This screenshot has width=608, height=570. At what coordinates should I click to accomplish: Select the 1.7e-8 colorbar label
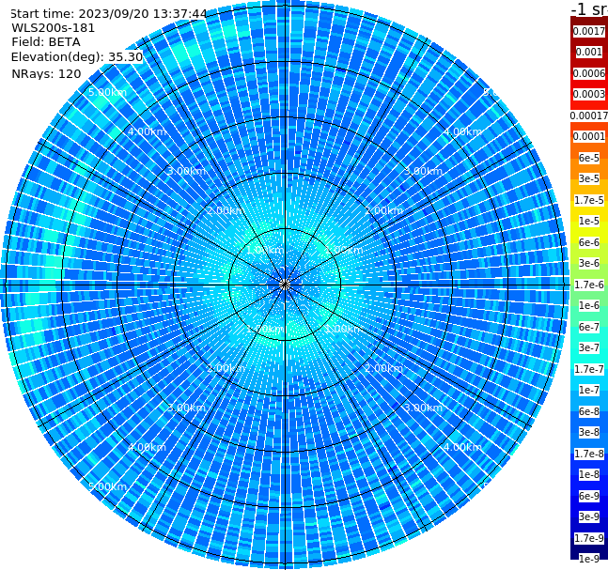point(589,454)
